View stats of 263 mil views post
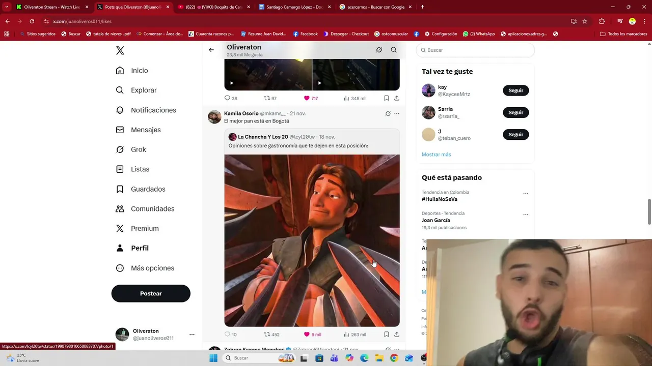This screenshot has height=366, width=652. point(355,334)
